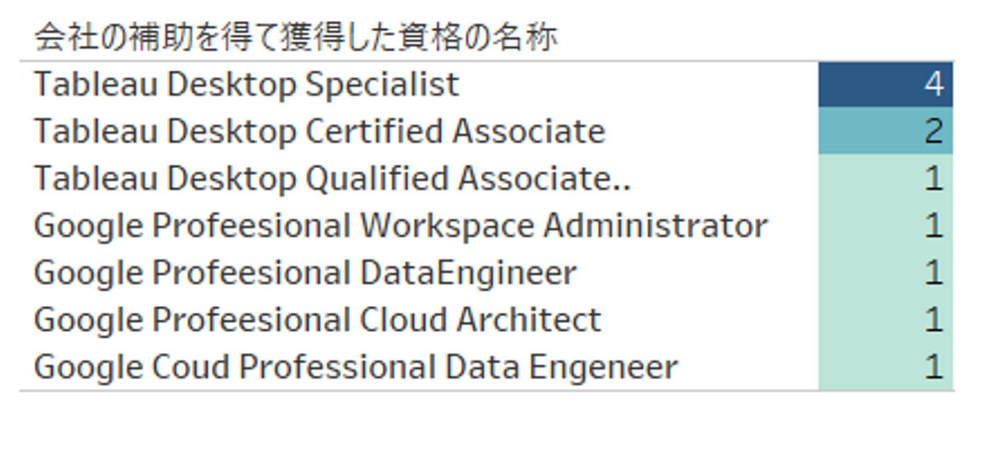
Task: Select count cell for Cloud Architect row
Action: (885, 320)
